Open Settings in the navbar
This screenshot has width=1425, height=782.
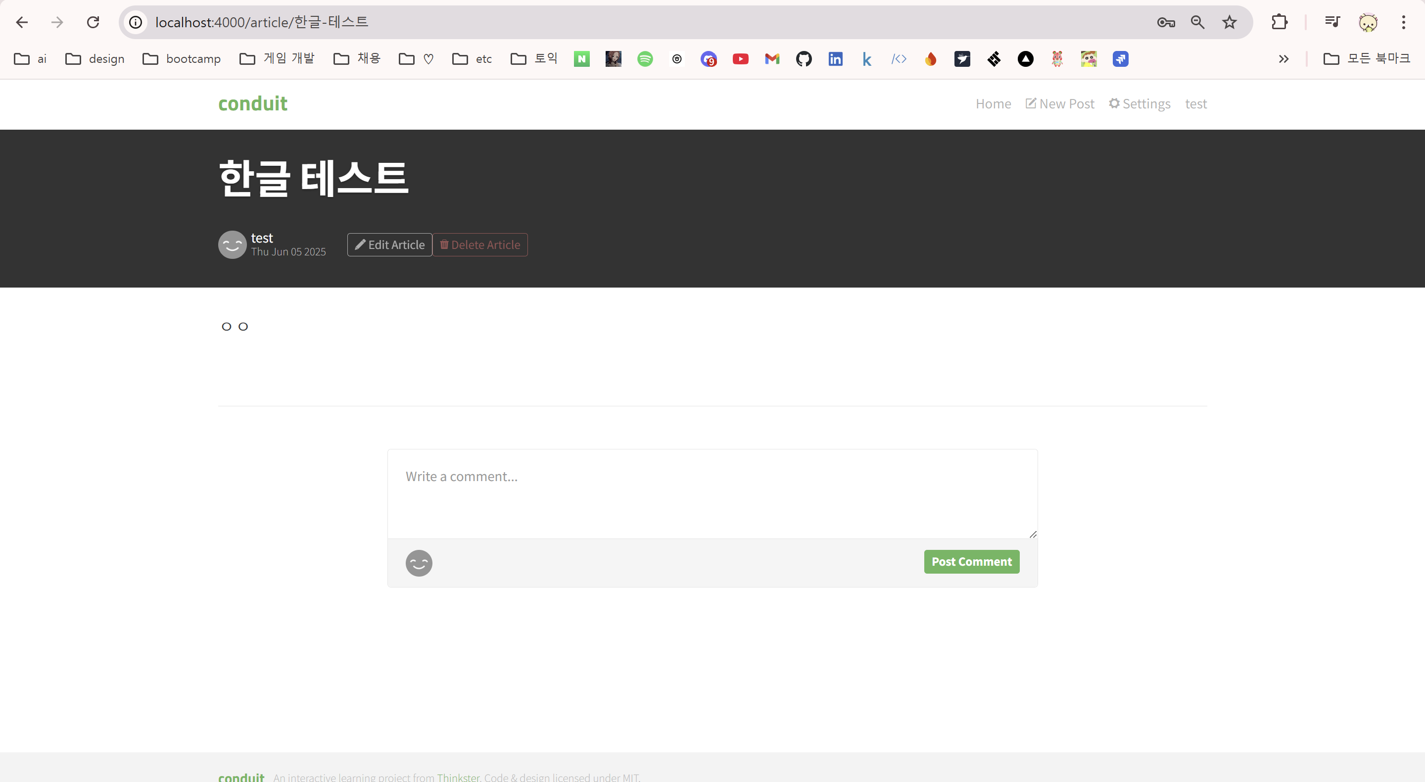click(1140, 103)
